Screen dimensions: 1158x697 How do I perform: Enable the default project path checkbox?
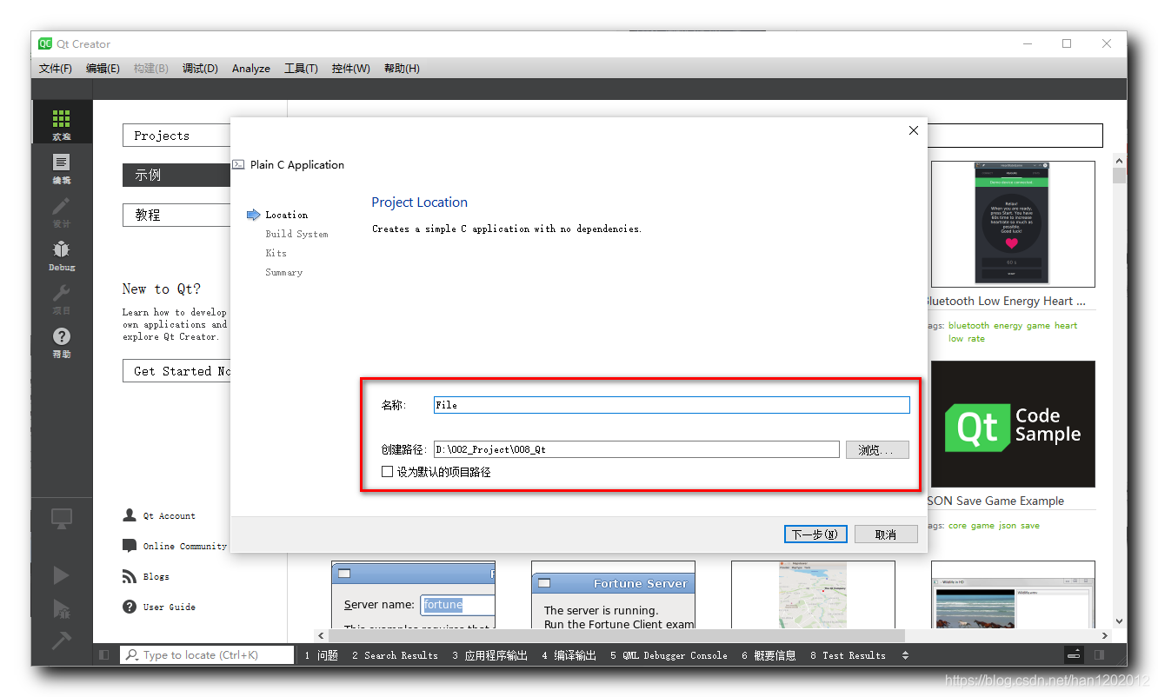pyautogui.click(x=388, y=472)
